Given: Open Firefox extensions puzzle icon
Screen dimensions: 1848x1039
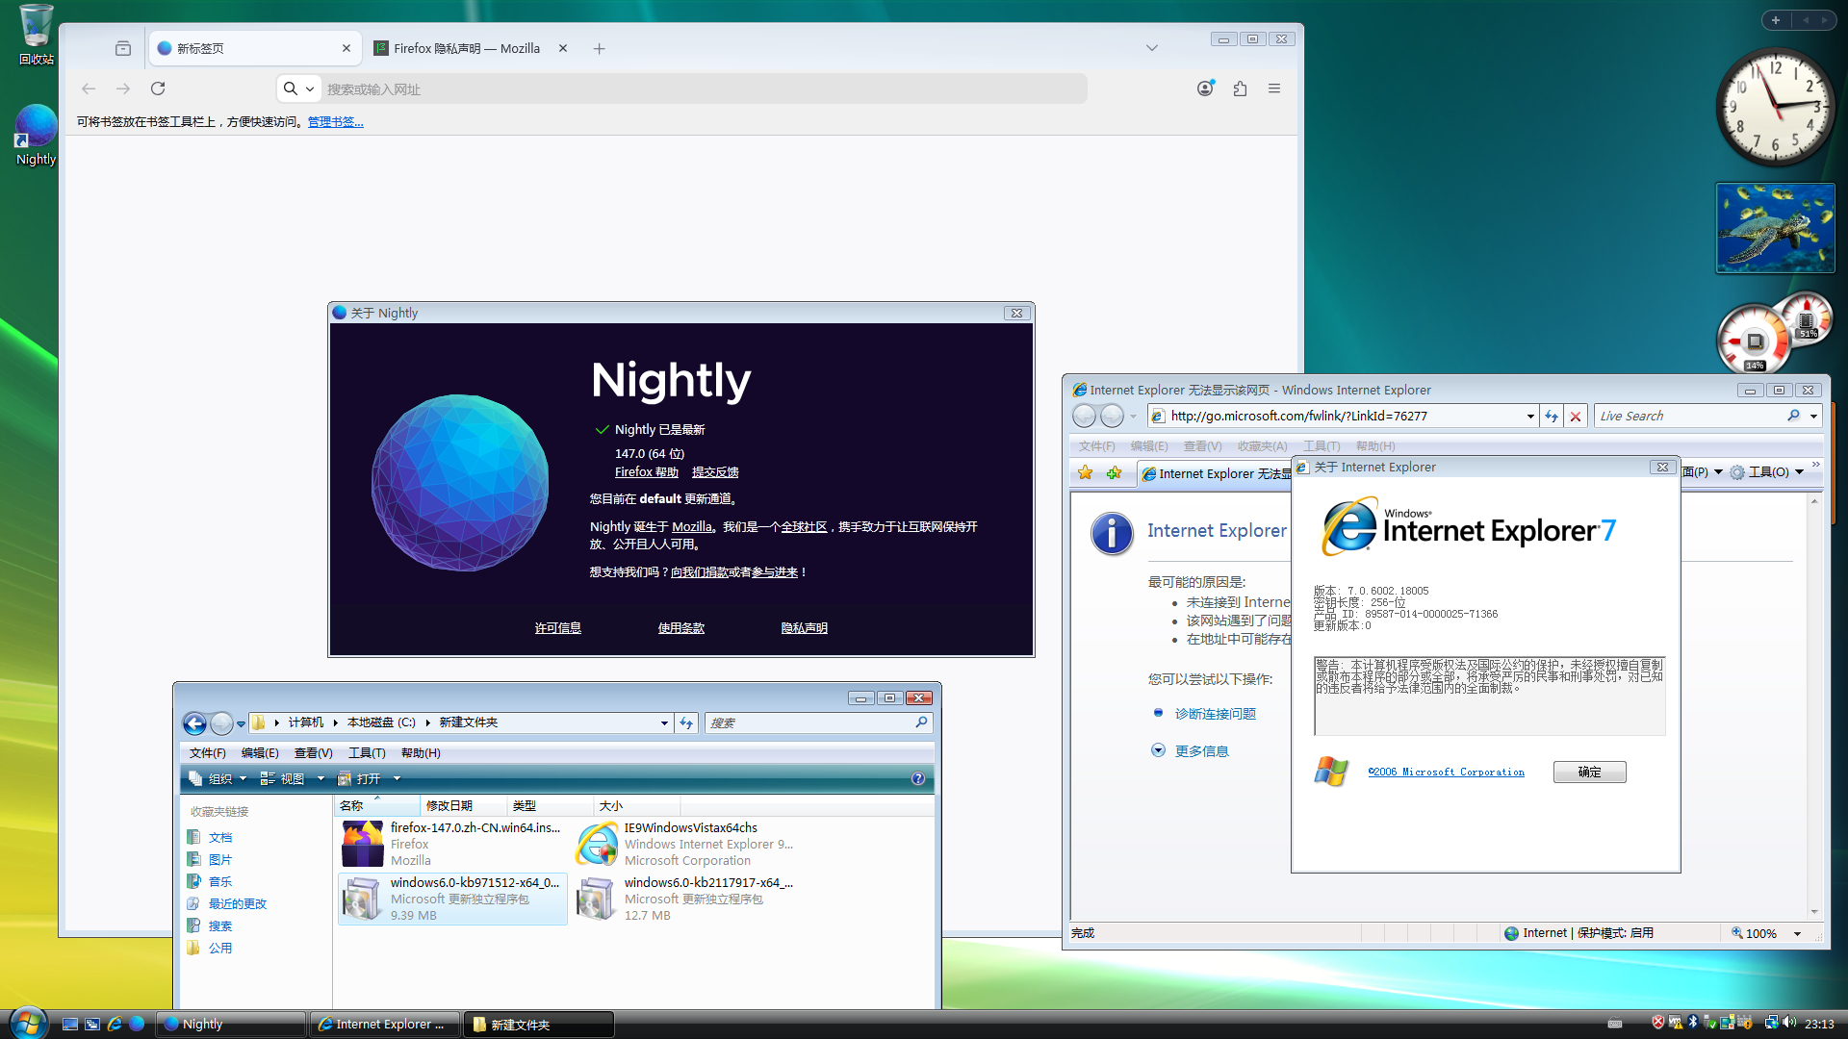Looking at the screenshot, I should point(1240,89).
